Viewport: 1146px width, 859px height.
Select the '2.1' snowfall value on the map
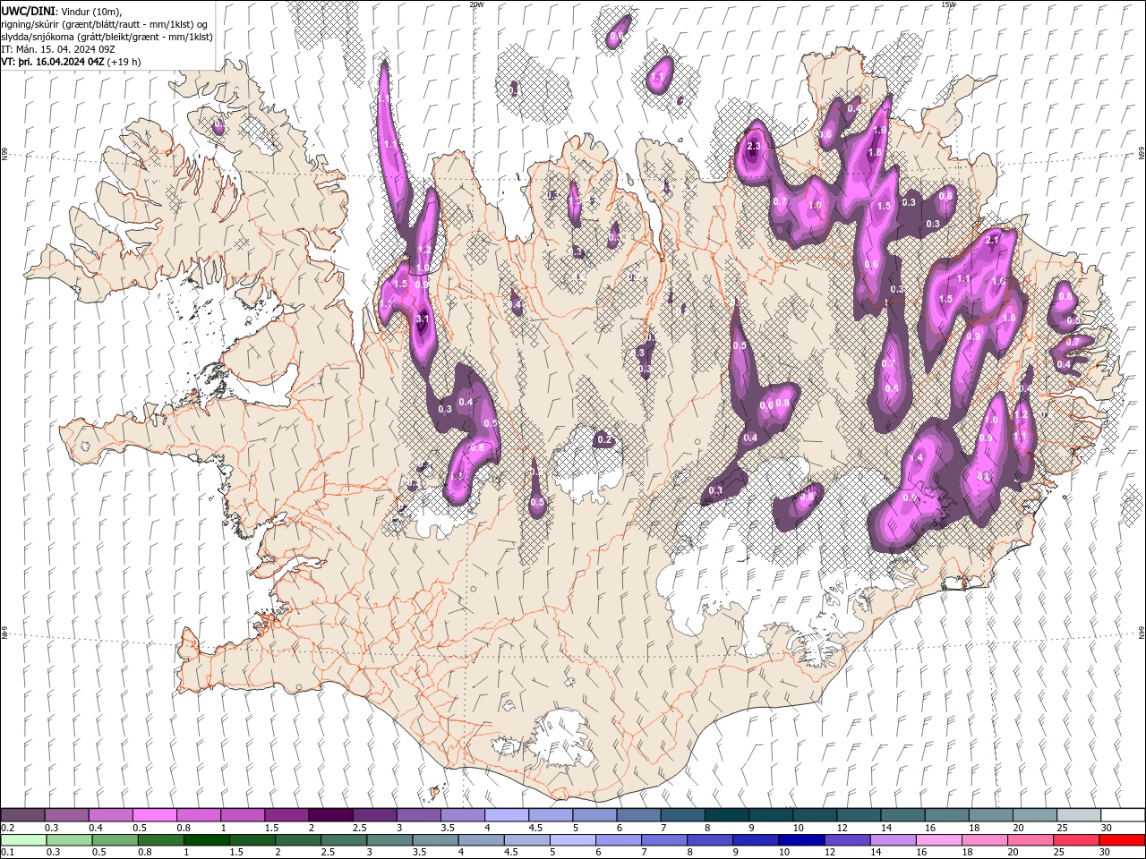coord(991,240)
